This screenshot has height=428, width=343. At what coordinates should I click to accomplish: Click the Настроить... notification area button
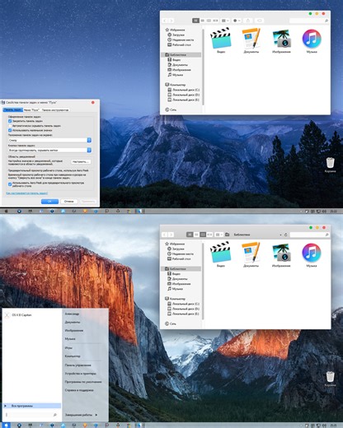tap(81, 162)
